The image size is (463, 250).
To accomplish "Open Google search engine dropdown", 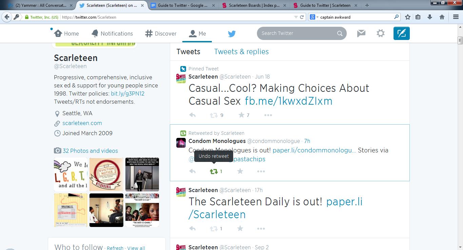I will [314, 17].
